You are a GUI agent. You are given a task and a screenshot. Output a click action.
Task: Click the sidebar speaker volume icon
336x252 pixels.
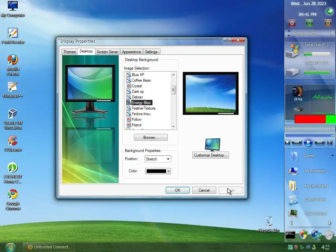coord(329,235)
